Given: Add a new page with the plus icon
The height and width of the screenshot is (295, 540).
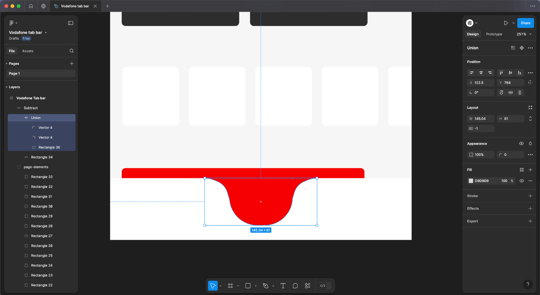Looking at the screenshot, I should coord(72,63).
